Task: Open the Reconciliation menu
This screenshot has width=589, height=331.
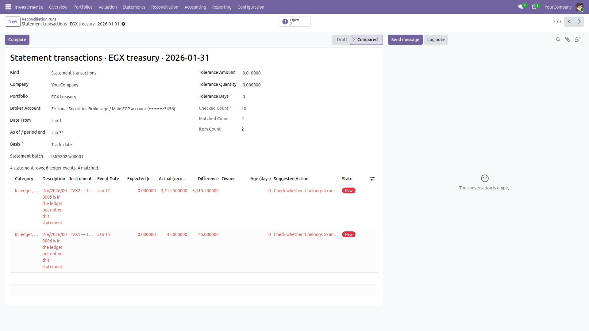Action: pos(165,7)
